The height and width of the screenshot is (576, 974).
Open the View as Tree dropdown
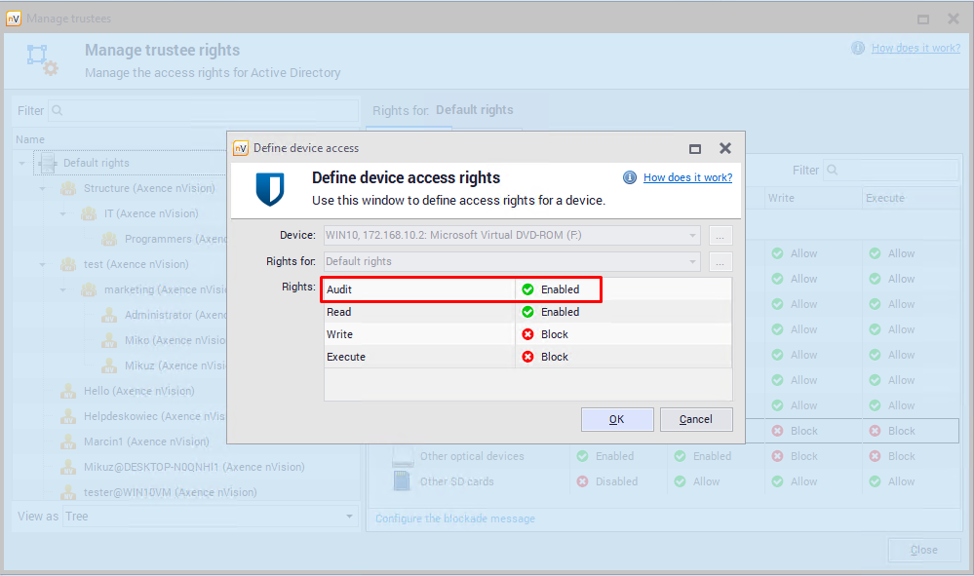click(x=347, y=517)
